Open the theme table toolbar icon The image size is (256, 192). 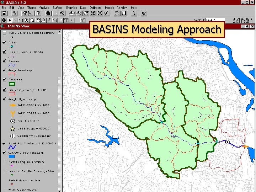pyautogui.click(x=38, y=13)
